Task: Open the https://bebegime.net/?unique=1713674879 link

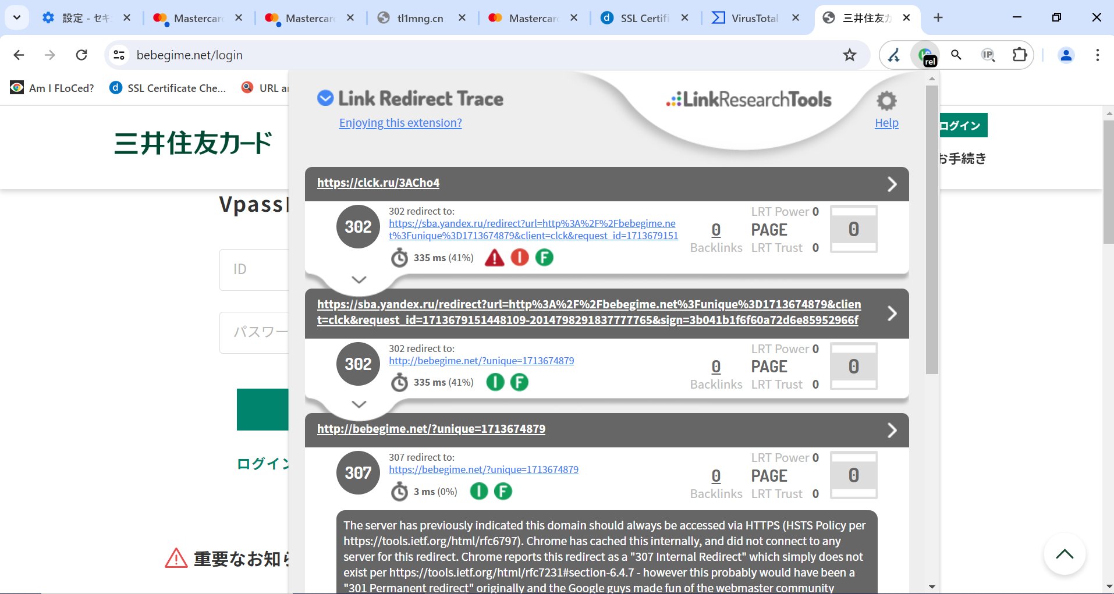Action: 484,469
